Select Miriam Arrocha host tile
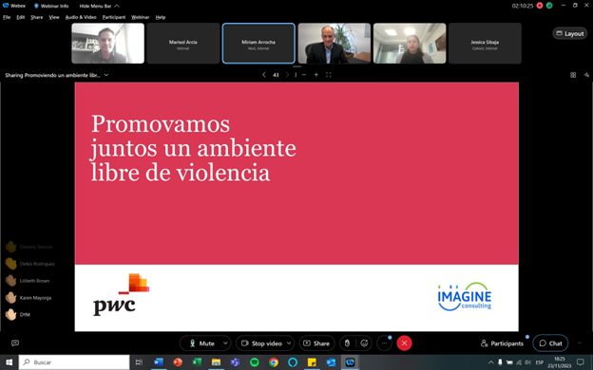 pos(258,43)
